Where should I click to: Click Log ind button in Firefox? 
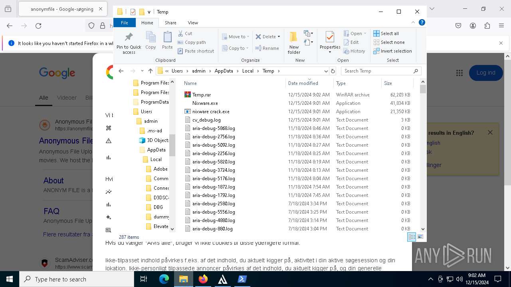pos(486,73)
